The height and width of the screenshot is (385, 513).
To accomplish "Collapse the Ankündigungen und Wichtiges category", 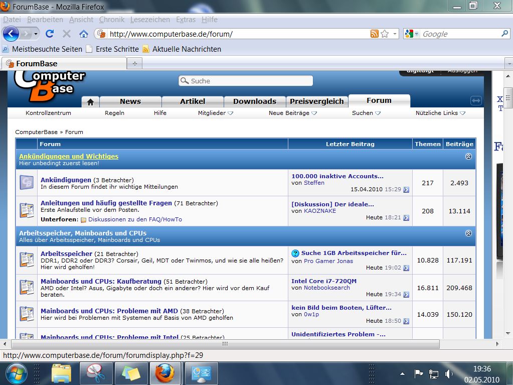I will 468,157.
